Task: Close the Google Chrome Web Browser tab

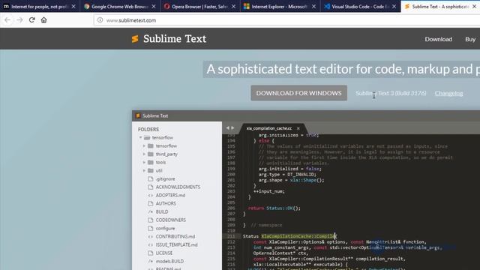Action: pos(154,7)
